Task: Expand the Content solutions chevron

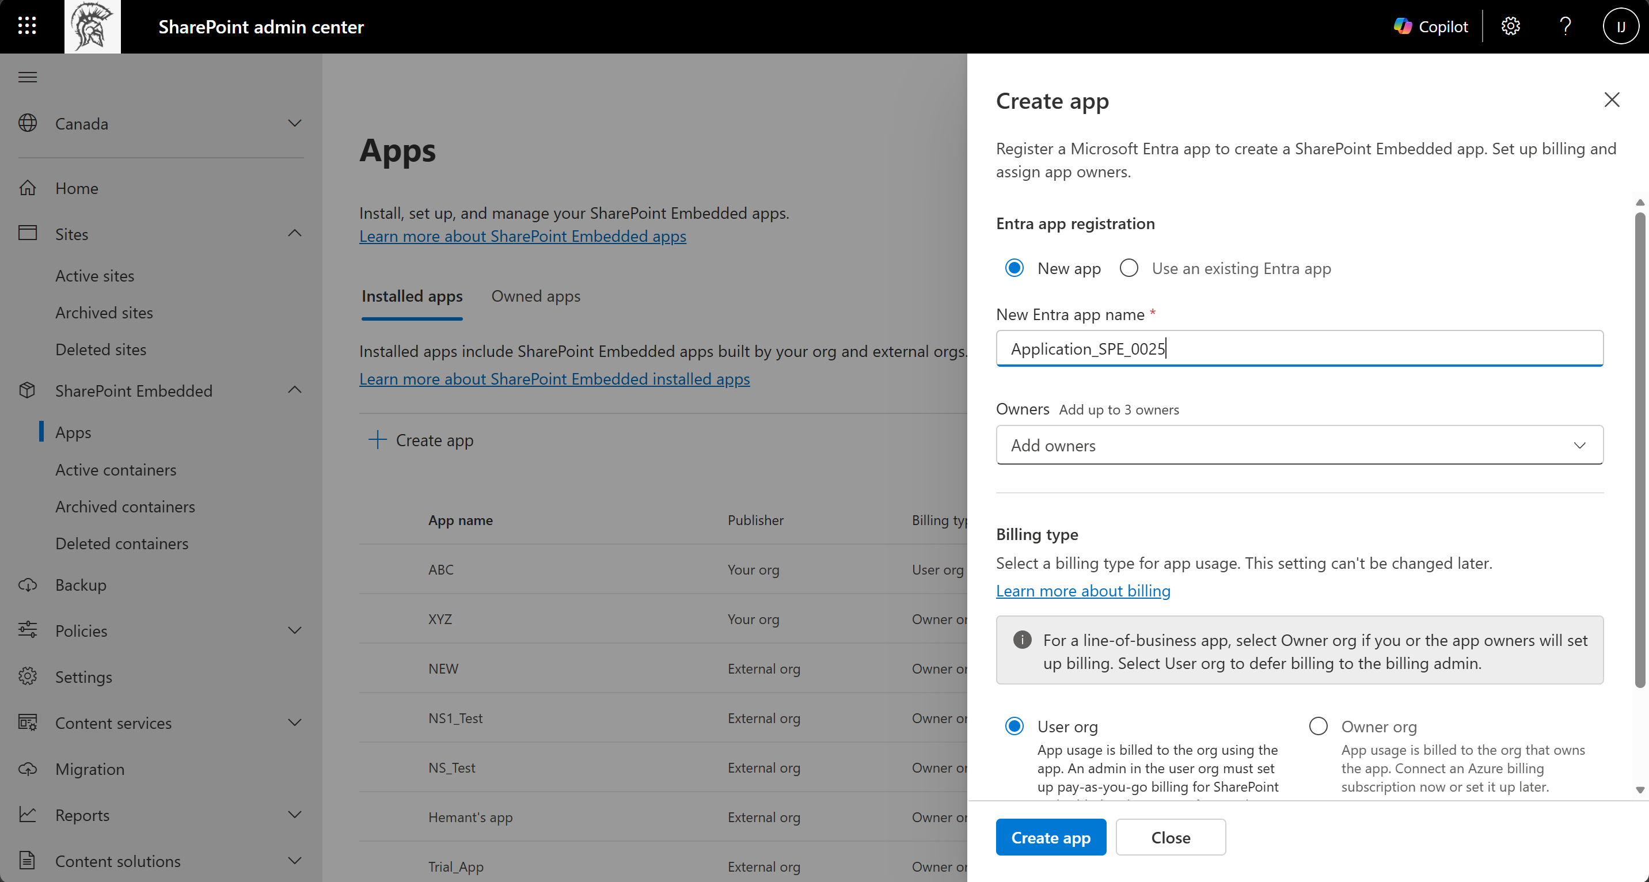Action: tap(294, 860)
